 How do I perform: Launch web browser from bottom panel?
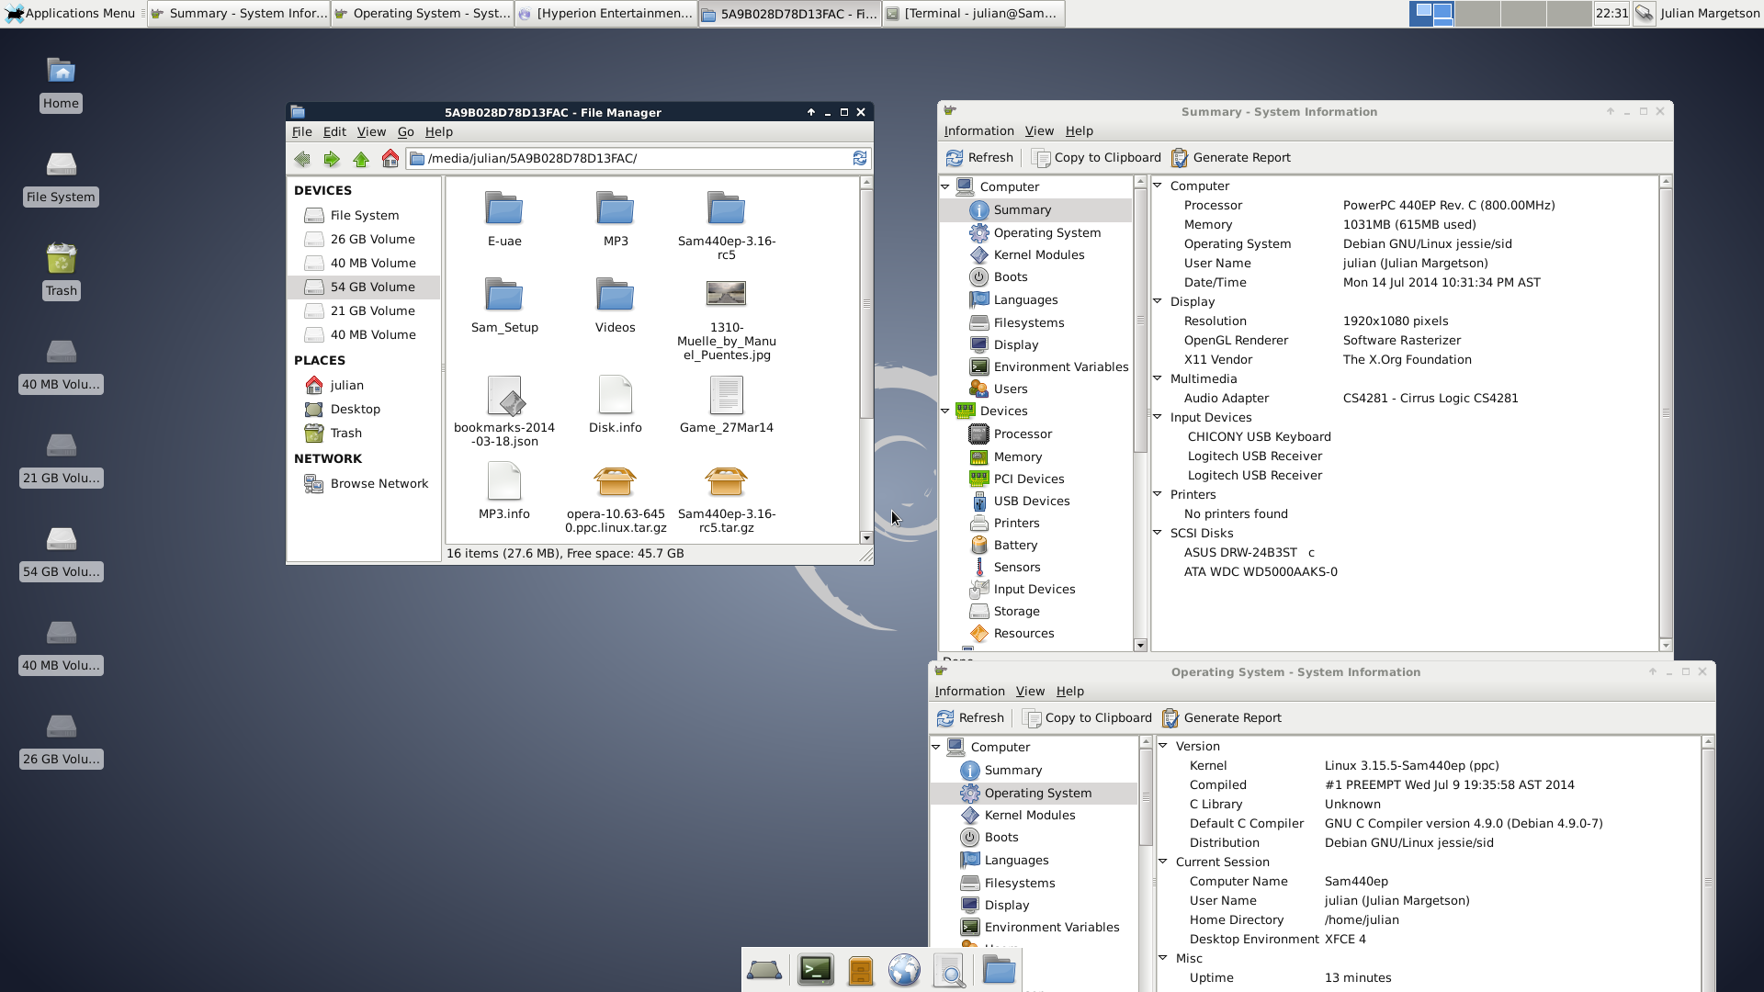pyautogui.click(x=904, y=970)
